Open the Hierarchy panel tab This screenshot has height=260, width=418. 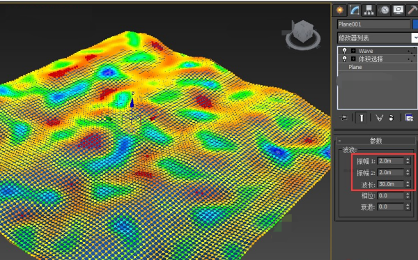369,10
